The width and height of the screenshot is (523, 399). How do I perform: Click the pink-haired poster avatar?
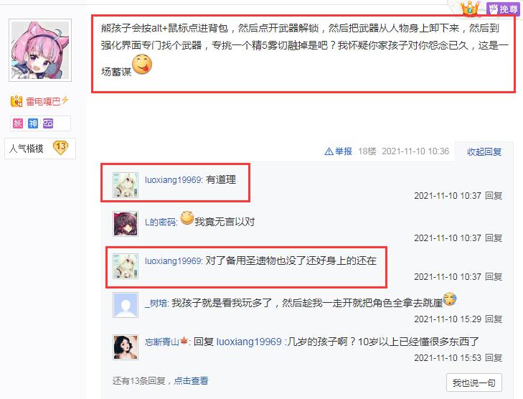[x=40, y=50]
